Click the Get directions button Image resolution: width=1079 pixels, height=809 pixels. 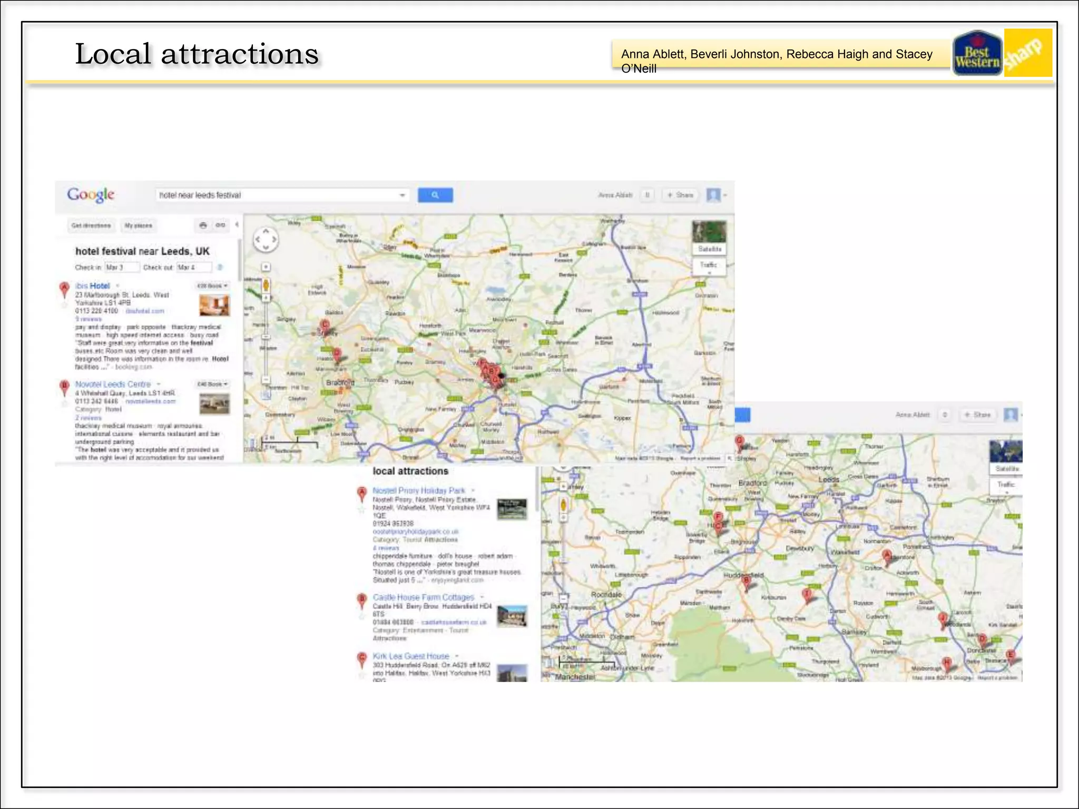[91, 225]
